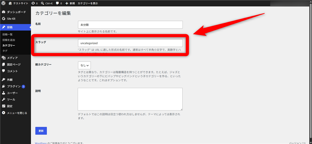
Task: Open 投稿を追加 submenu item
Action: [x=8, y=40]
